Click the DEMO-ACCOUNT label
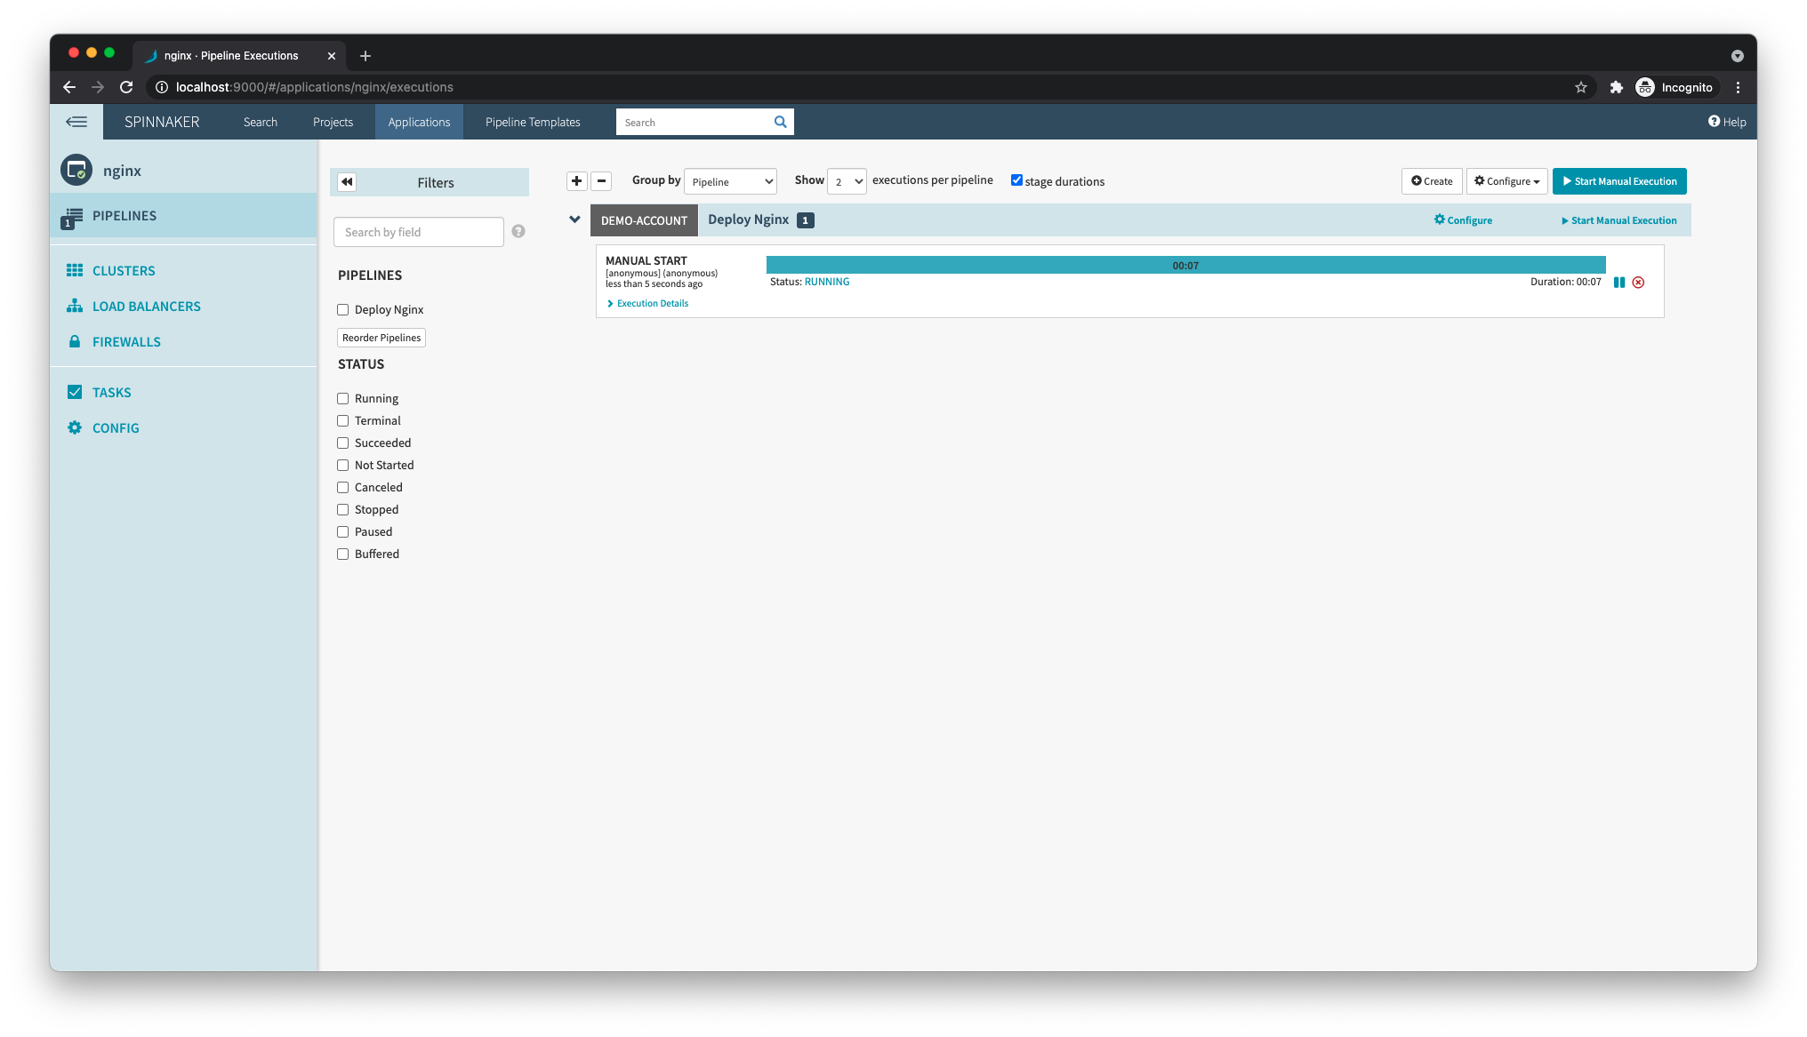The image size is (1807, 1037). [644, 220]
